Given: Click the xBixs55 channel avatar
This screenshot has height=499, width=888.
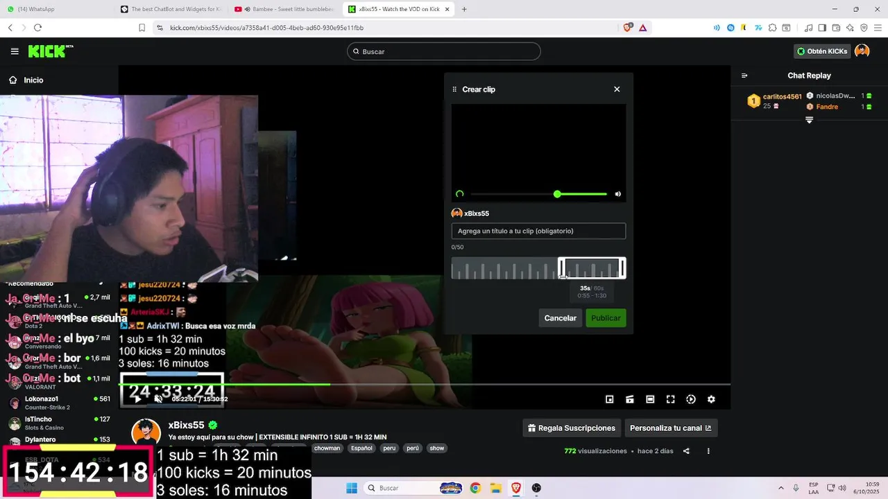Looking at the screenshot, I should click(146, 432).
